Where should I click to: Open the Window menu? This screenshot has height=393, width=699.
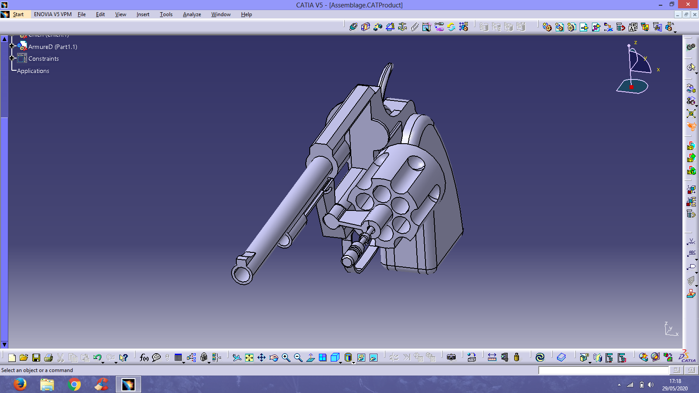point(221,14)
